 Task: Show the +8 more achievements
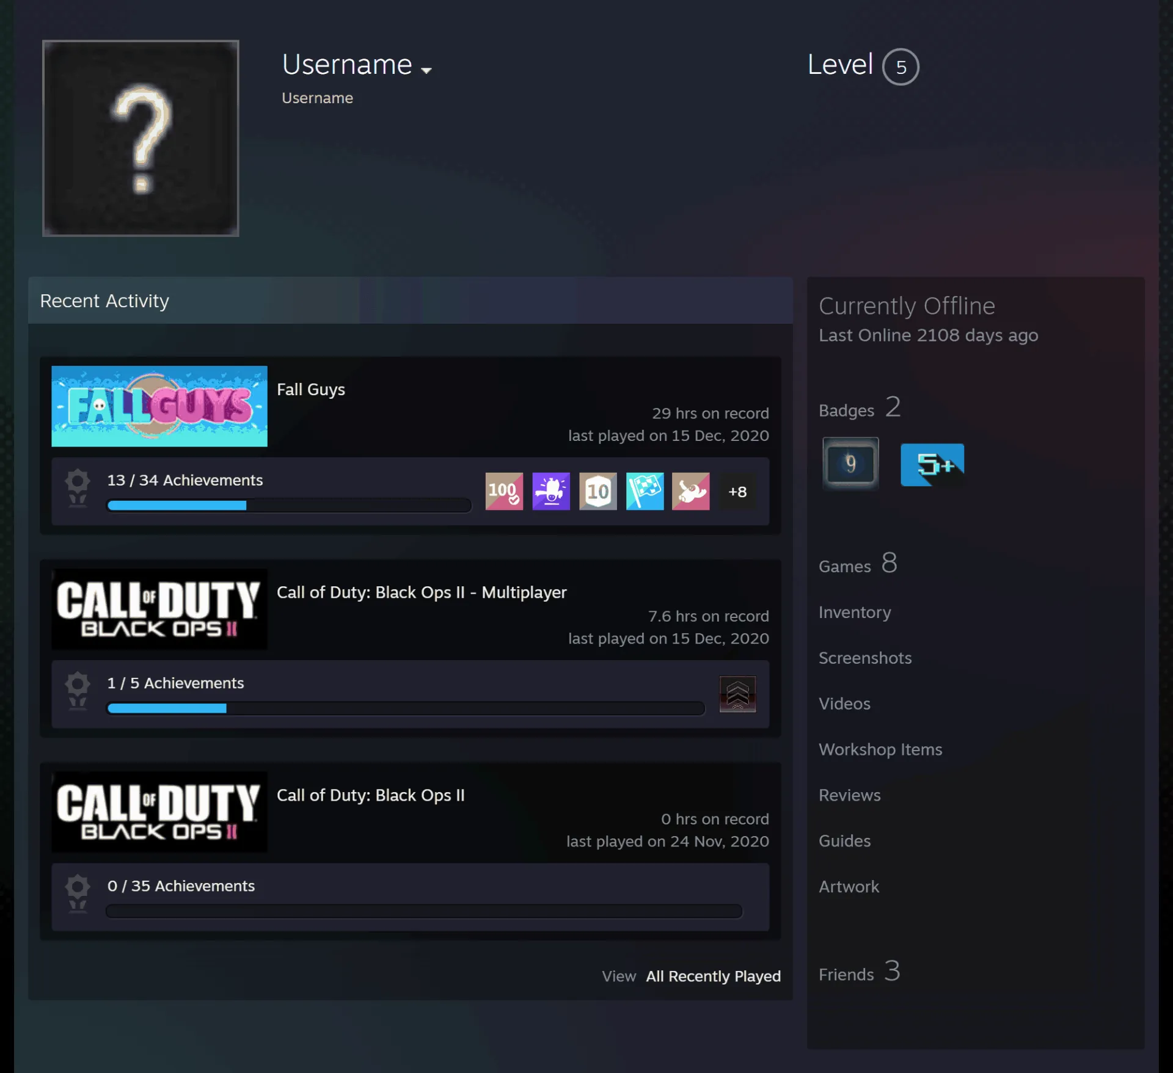(x=737, y=492)
